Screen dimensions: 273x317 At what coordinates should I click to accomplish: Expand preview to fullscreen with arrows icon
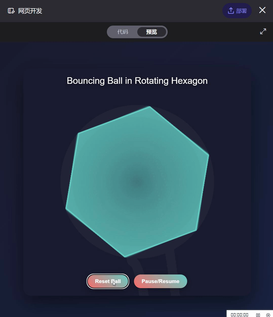click(x=263, y=31)
